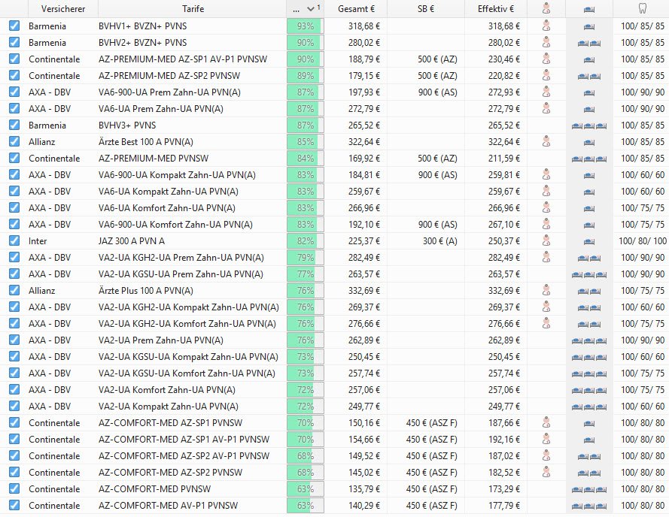Click doctor icon in Ärzte Best 100 A row
The height and width of the screenshot is (517, 669).
click(x=546, y=141)
